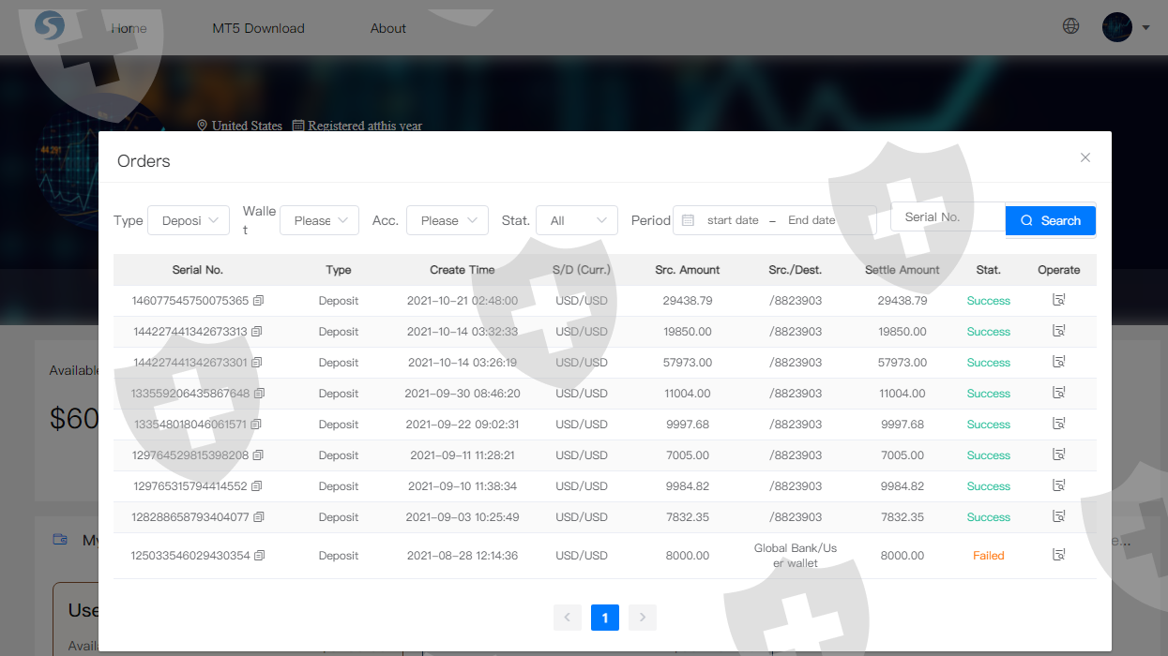1168x656 pixels.
Task: Close the Orders dialog
Action: [x=1085, y=157]
